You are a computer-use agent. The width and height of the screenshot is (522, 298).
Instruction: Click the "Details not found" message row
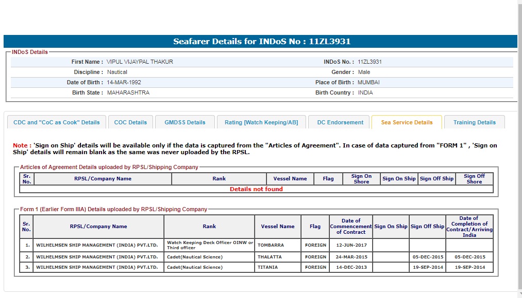click(x=256, y=189)
